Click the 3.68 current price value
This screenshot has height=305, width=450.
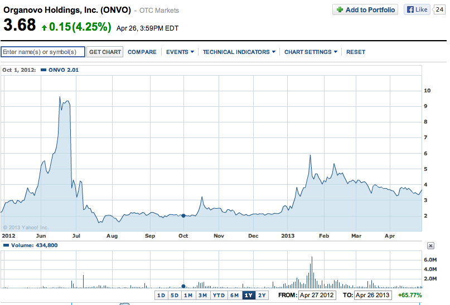tap(20, 25)
